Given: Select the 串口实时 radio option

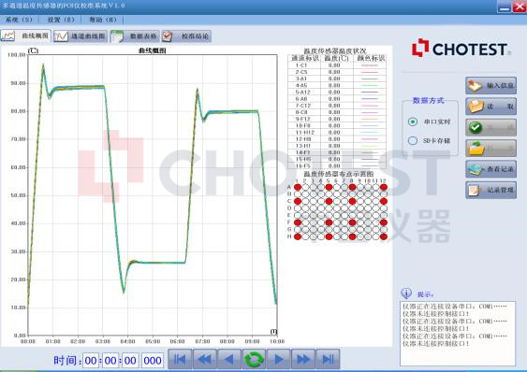Looking at the screenshot, I should [413, 122].
